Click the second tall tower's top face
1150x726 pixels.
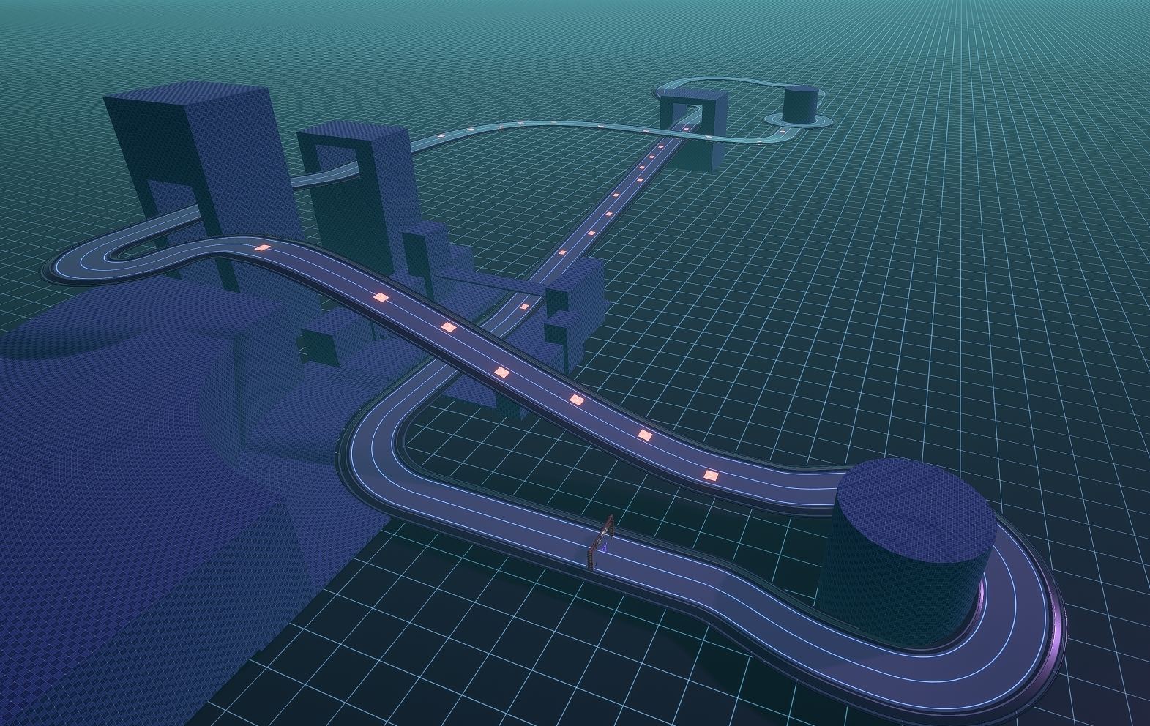tap(353, 133)
